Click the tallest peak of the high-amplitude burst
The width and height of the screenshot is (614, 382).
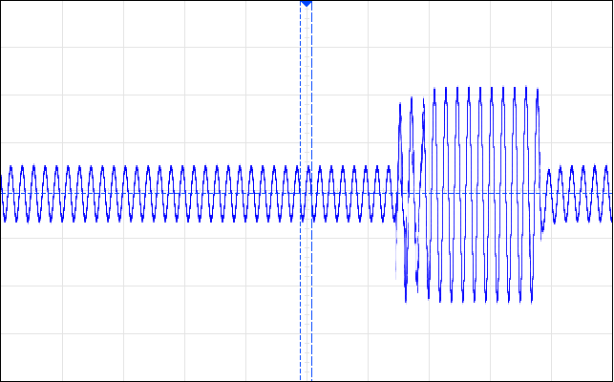(526, 88)
